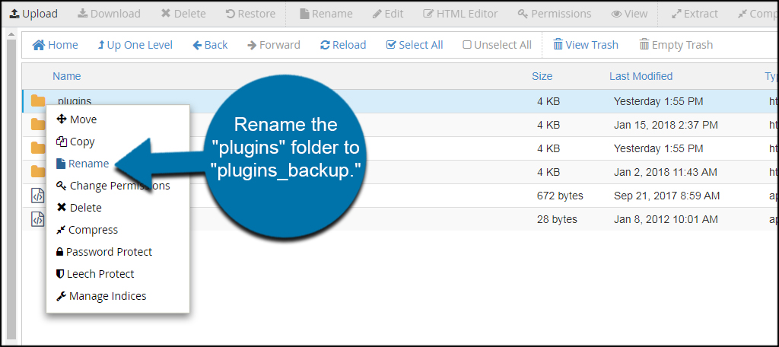
Task: Reload the file list
Action: [343, 45]
